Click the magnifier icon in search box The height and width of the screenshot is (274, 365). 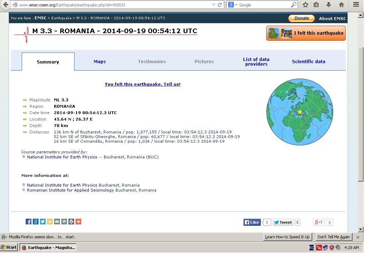pyautogui.click(x=293, y=5)
